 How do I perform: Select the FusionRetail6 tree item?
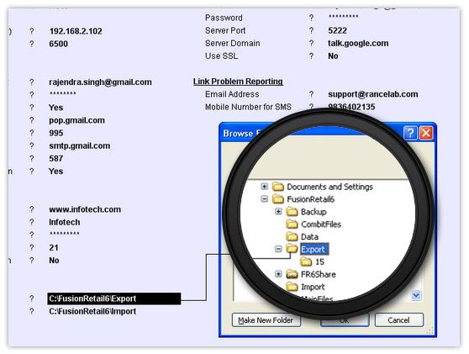click(310, 199)
